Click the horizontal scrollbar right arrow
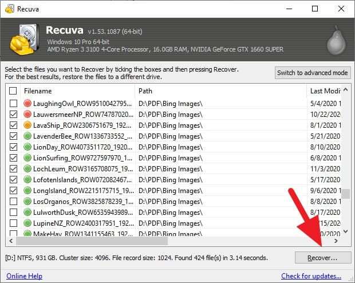This screenshot has width=355, height=283. click(336, 241)
